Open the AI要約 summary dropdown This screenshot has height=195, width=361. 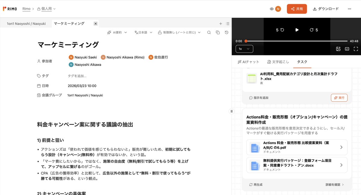tap(117, 32)
